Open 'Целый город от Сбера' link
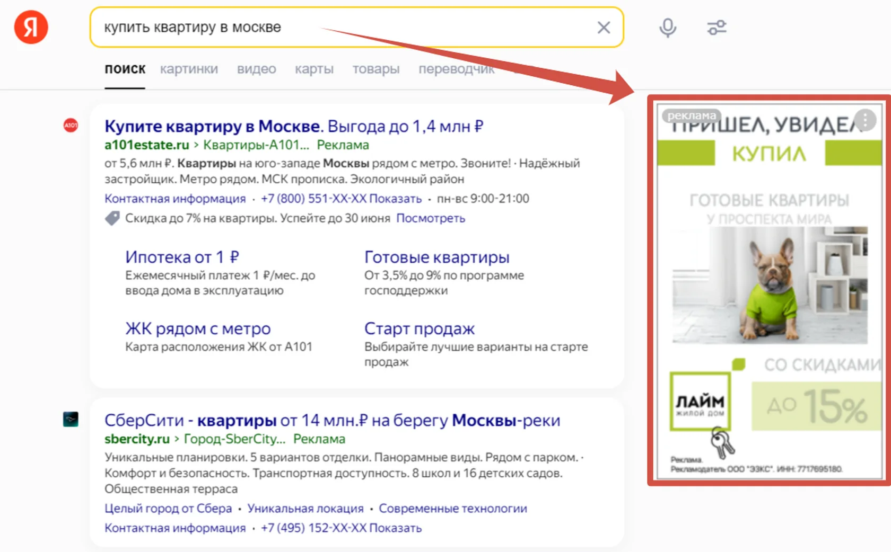This screenshot has height=552, width=891. [168, 509]
